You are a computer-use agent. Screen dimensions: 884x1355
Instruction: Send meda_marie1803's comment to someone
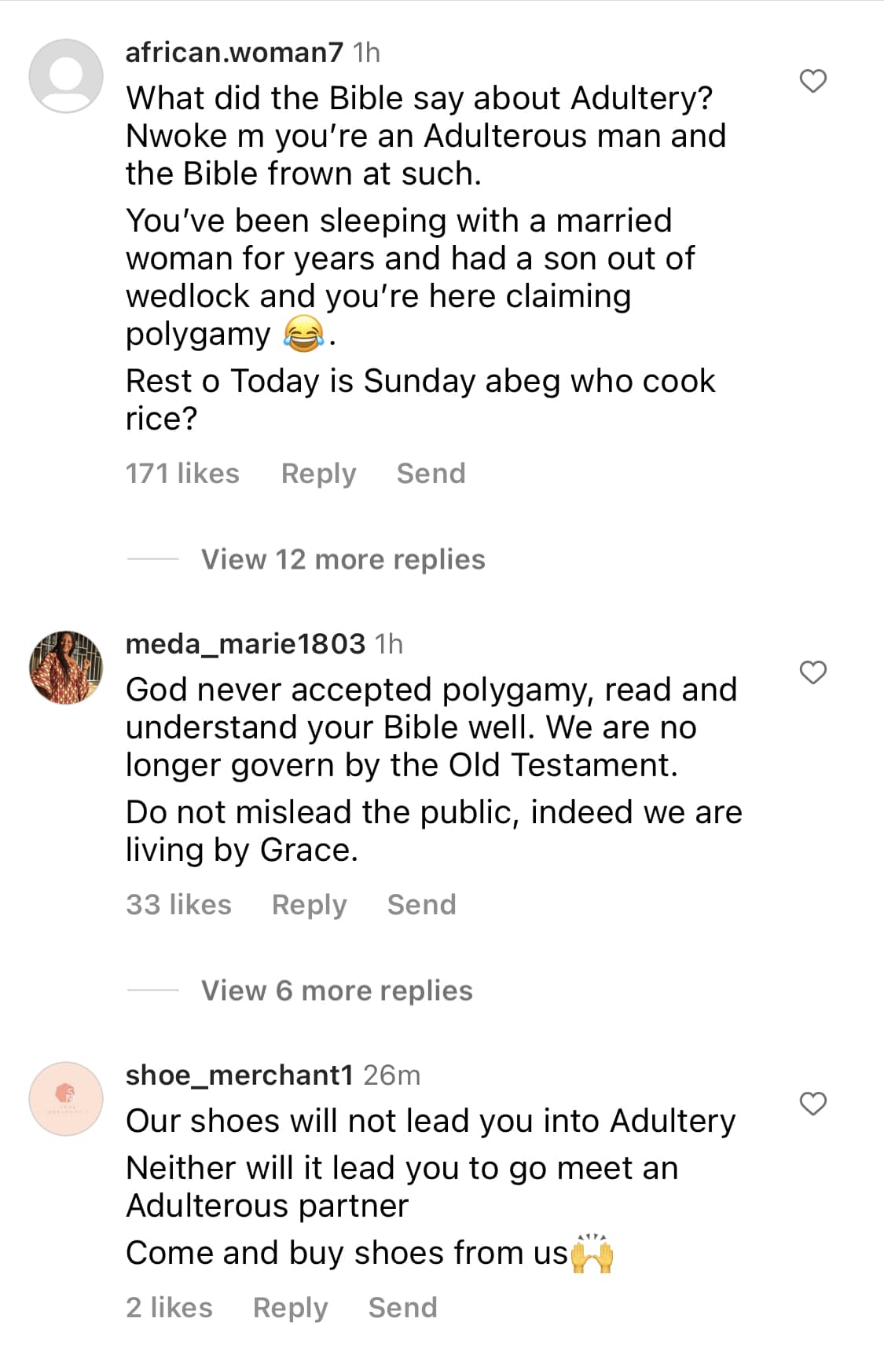click(x=421, y=905)
